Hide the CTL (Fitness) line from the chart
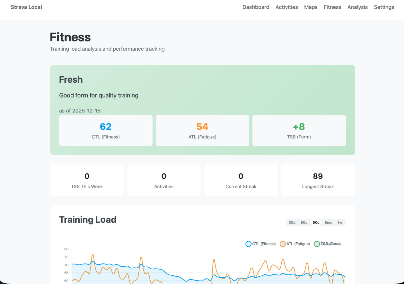404x284 pixels. [x=248, y=244]
